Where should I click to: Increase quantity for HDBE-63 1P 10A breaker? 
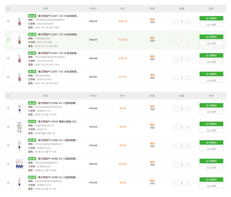[x=188, y=183]
